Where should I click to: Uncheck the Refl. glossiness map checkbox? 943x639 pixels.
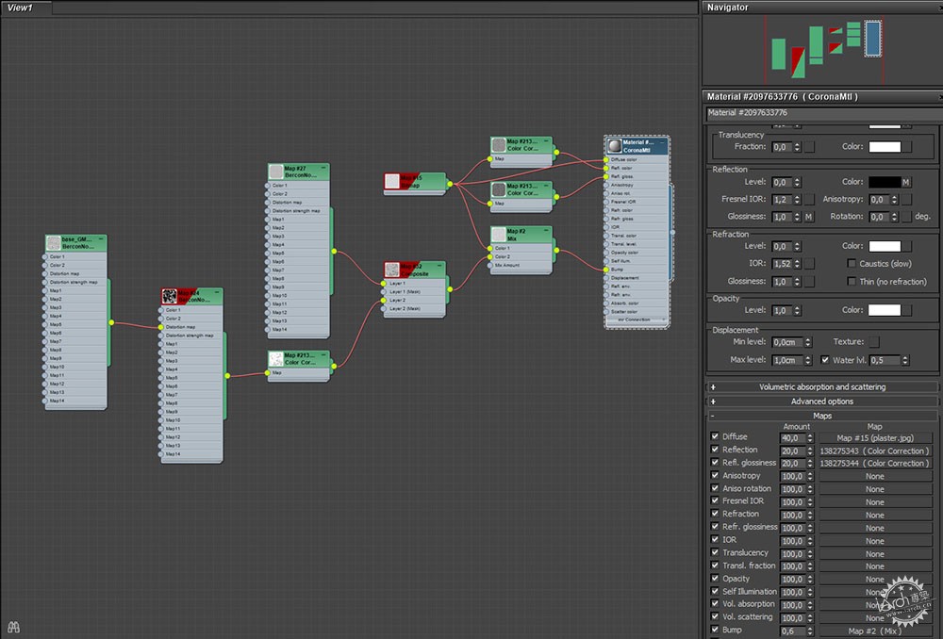click(x=715, y=462)
